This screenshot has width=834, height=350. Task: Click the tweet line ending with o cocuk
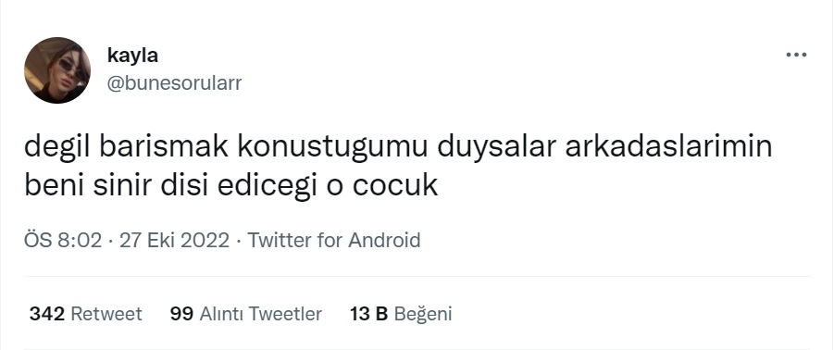click(230, 185)
